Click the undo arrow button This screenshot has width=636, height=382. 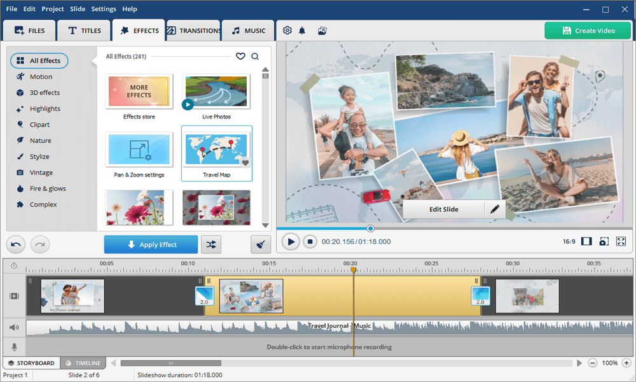click(17, 244)
